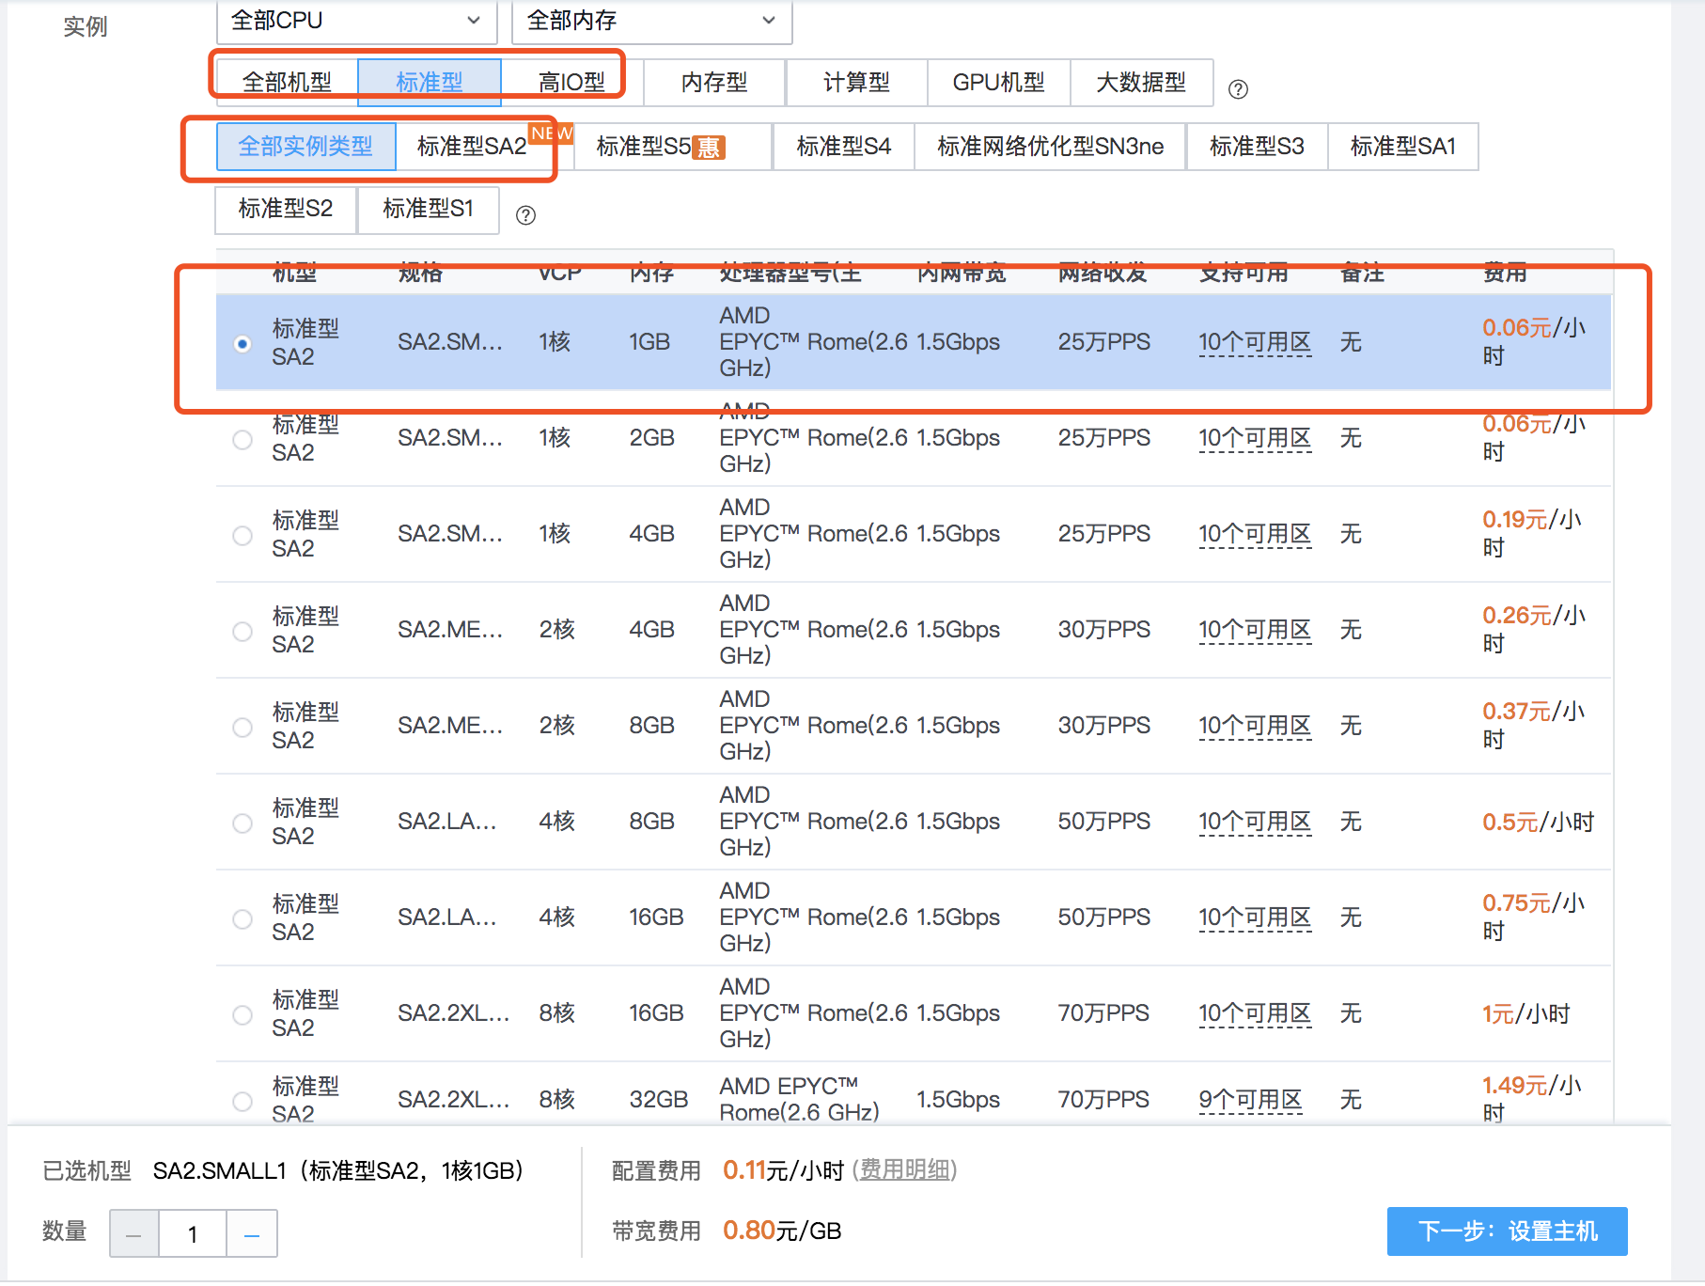Filter by 标准型S4 instance type

[x=843, y=147]
